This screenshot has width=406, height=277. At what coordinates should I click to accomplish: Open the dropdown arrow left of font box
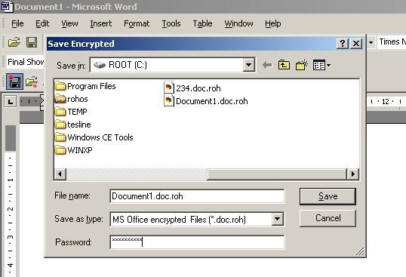(x=371, y=42)
